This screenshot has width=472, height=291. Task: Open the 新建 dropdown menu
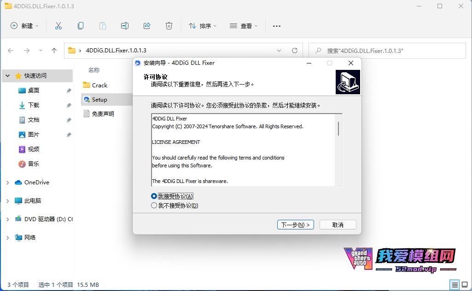[x=25, y=26]
